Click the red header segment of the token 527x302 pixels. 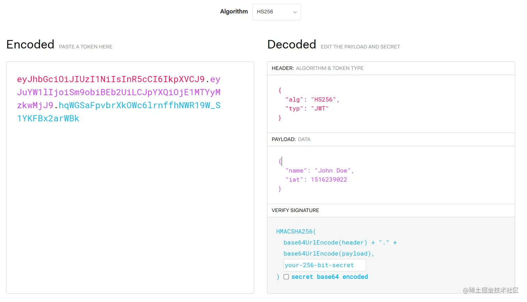[110, 80]
